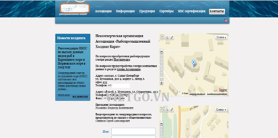Screen dimensions: 278x138
Task: Open the Схема dropdown on first map
Action: point(221,38)
